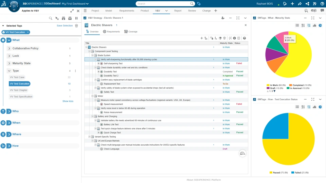Switch to the Requirements dashboard tab
The width and height of the screenshot is (326, 183).
[x=127, y=11]
